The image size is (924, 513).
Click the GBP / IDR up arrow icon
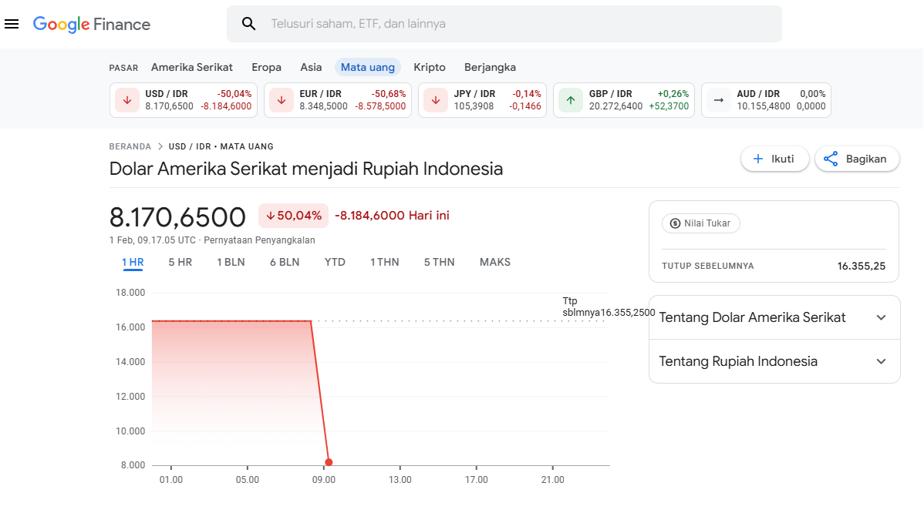point(571,100)
